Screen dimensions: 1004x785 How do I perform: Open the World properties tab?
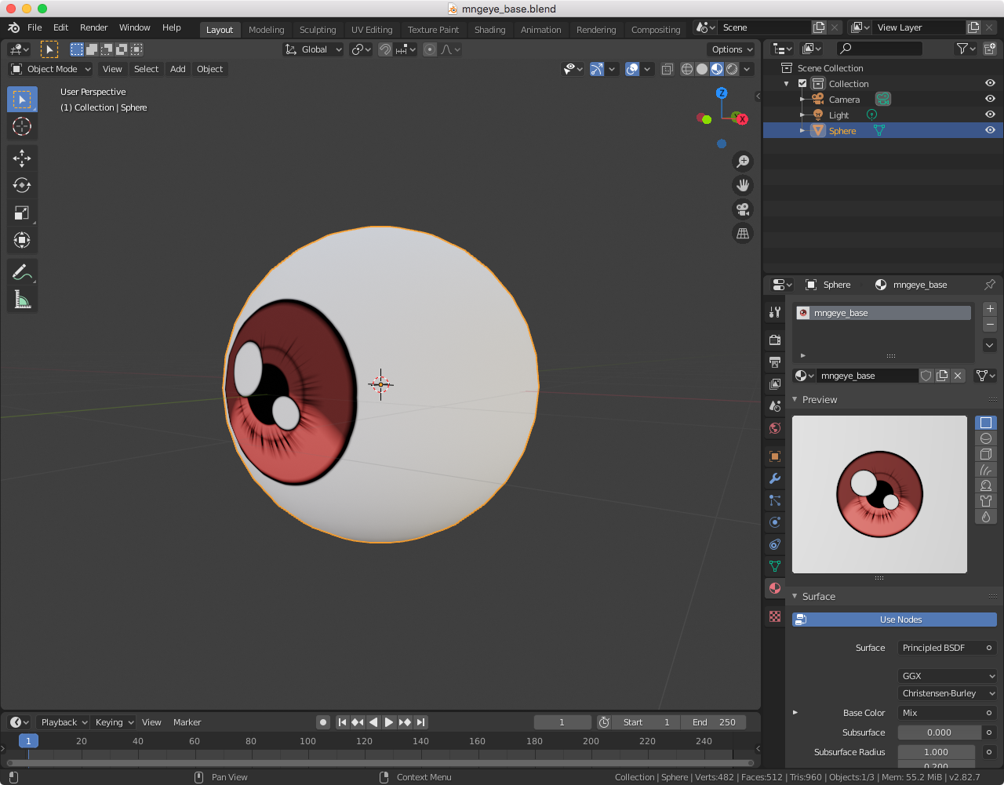click(775, 428)
